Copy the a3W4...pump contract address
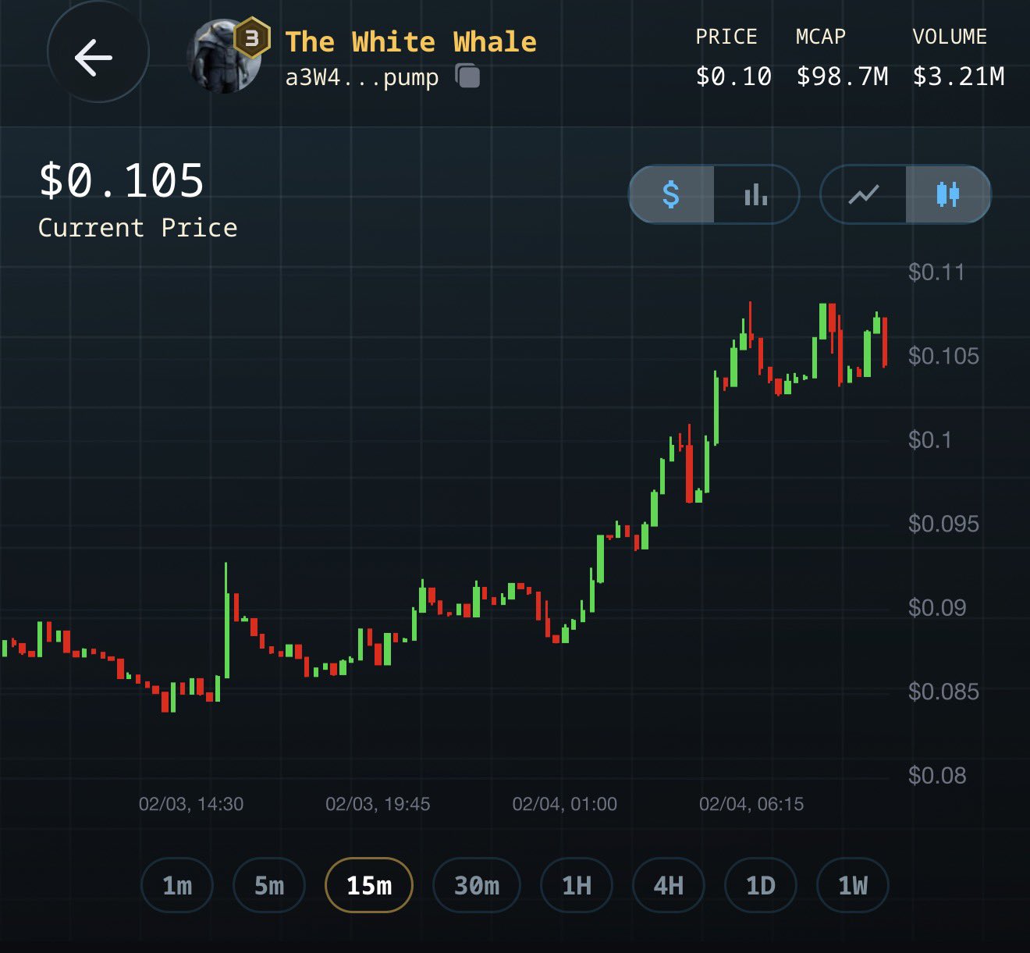Screen dimensions: 1030x953 coord(467,76)
